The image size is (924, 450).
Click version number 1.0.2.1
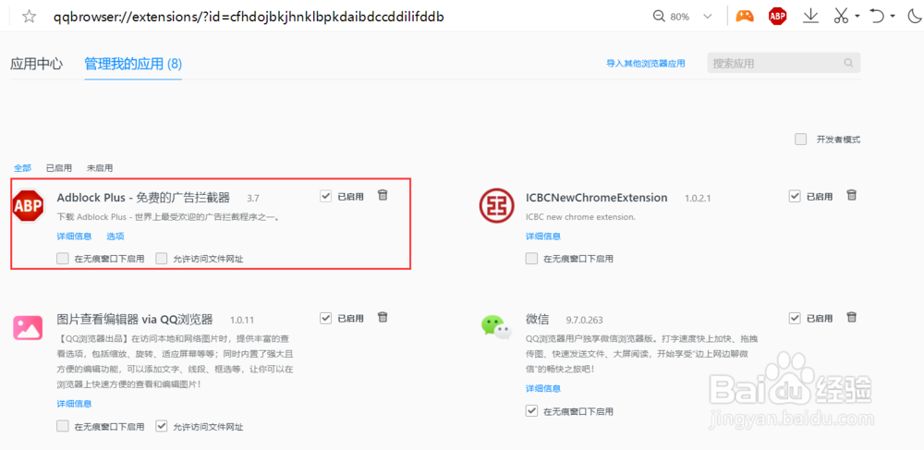tap(698, 199)
